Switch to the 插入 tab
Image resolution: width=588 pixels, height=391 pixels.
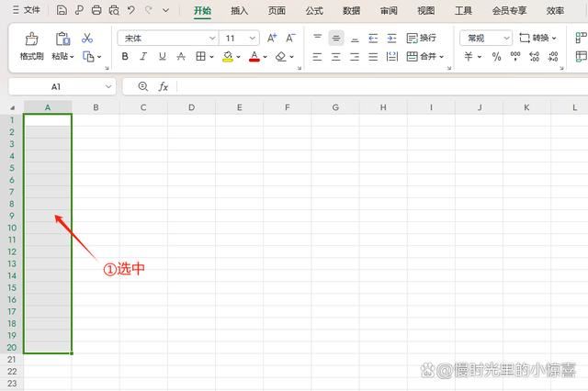[x=239, y=11]
